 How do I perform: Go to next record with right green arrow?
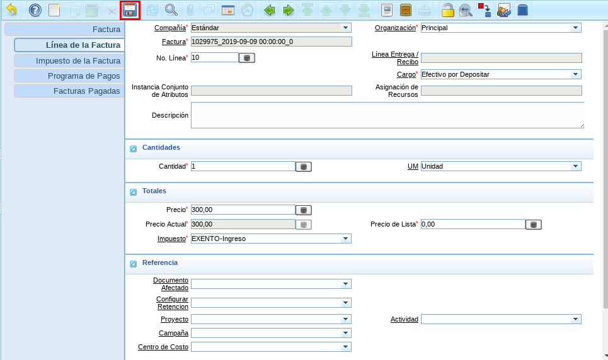pos(288,10)
